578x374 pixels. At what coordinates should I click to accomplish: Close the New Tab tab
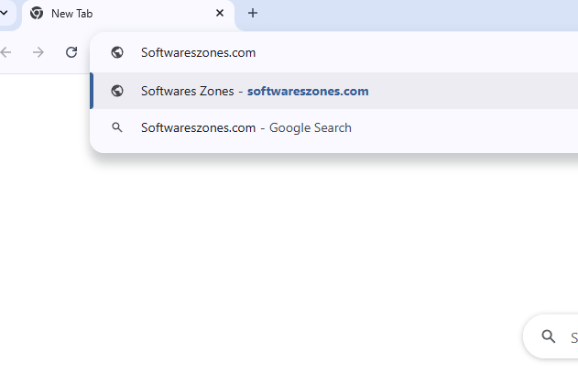(220, 14)
